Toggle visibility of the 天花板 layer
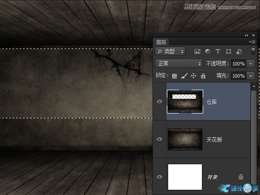260x195 pixels. [159, 139]
